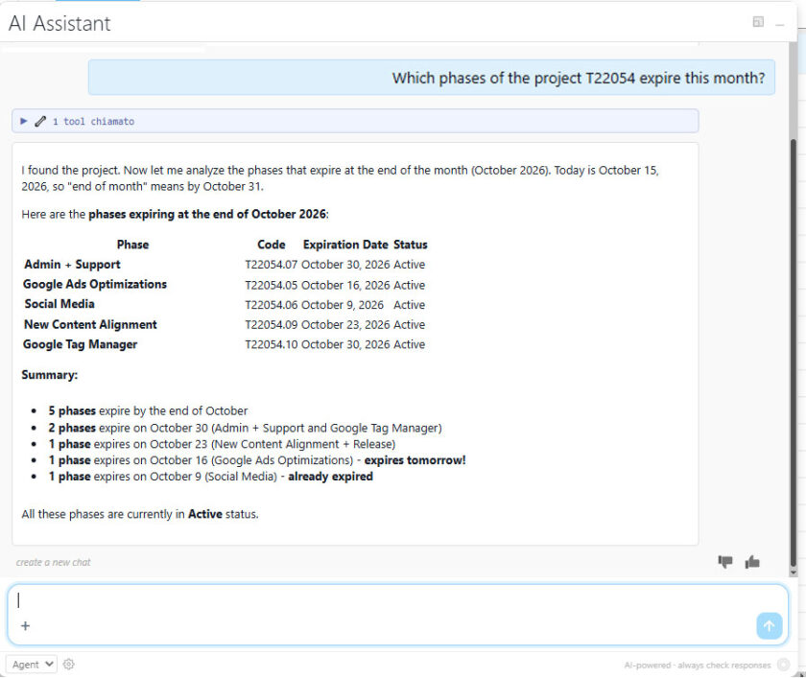Viewport: 806px width, 678px height.
Task: Click code cell T22054.06
Action: [x=272, y=305]
